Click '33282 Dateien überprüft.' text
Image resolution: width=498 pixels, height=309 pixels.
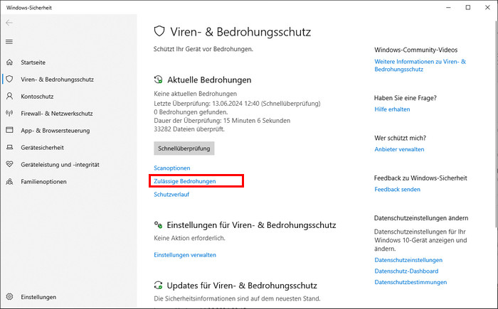[189, 129]
